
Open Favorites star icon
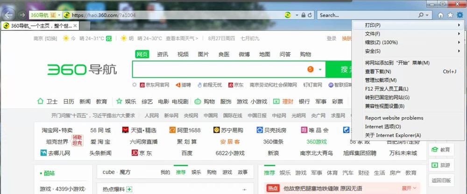pyautogui.click(x=450, y=15)
